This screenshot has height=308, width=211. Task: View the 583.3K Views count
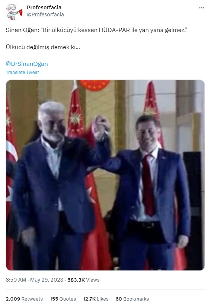pos(83,280)
